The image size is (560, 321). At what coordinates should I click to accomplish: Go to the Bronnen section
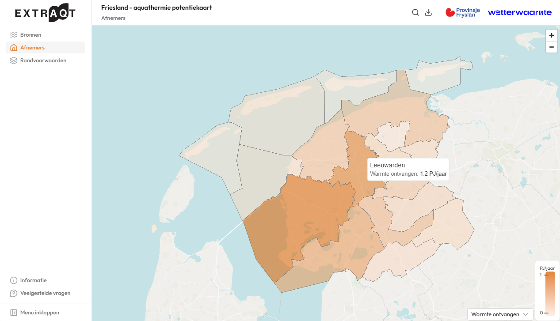tap(45, 35)
